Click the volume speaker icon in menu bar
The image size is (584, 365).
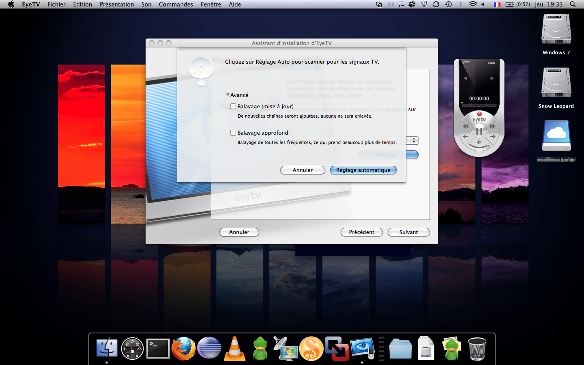[x=483, y=4]
